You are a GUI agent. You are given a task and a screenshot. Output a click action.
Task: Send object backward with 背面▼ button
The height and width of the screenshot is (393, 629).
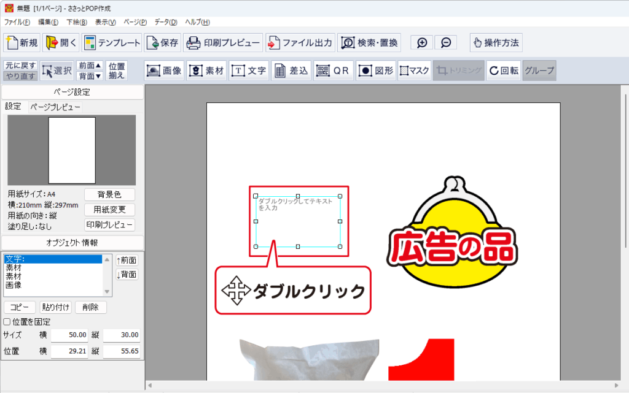click(x=90, y=76)
